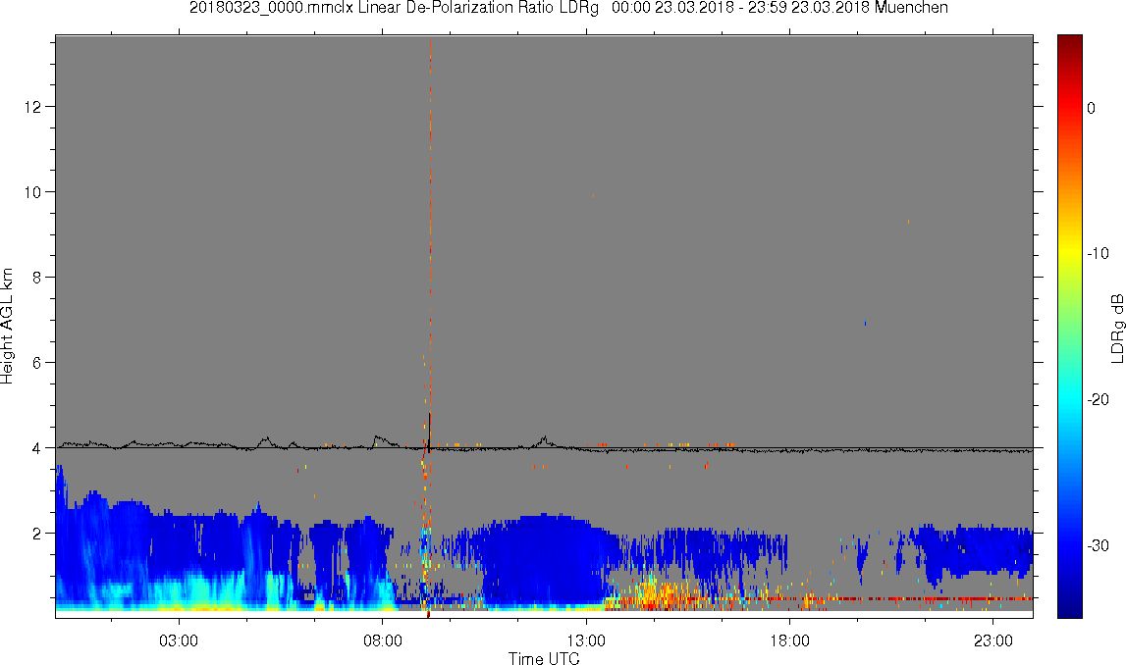The height and width of the screenshot is (665, 1126).
Task: Click the dark red top of colorbar
Action: [1070, 43]
